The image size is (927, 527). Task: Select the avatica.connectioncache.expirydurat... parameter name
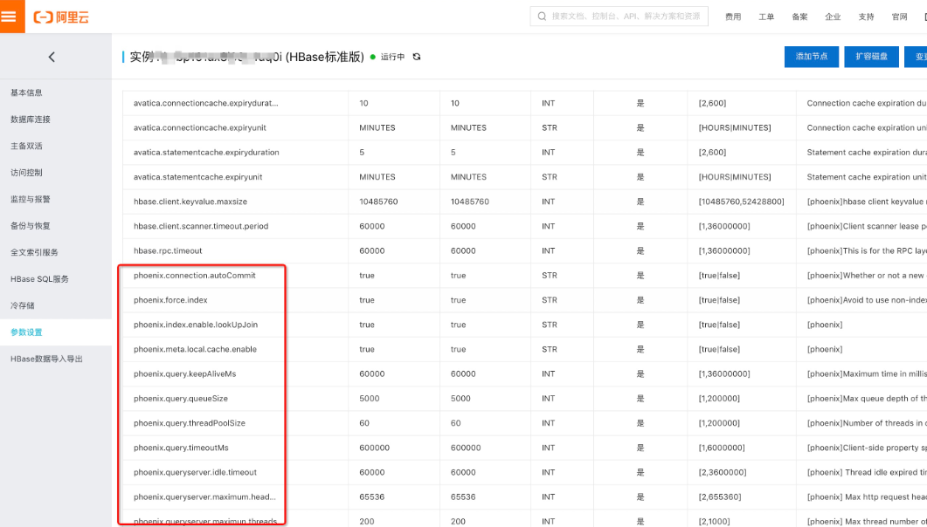point(205,103)
